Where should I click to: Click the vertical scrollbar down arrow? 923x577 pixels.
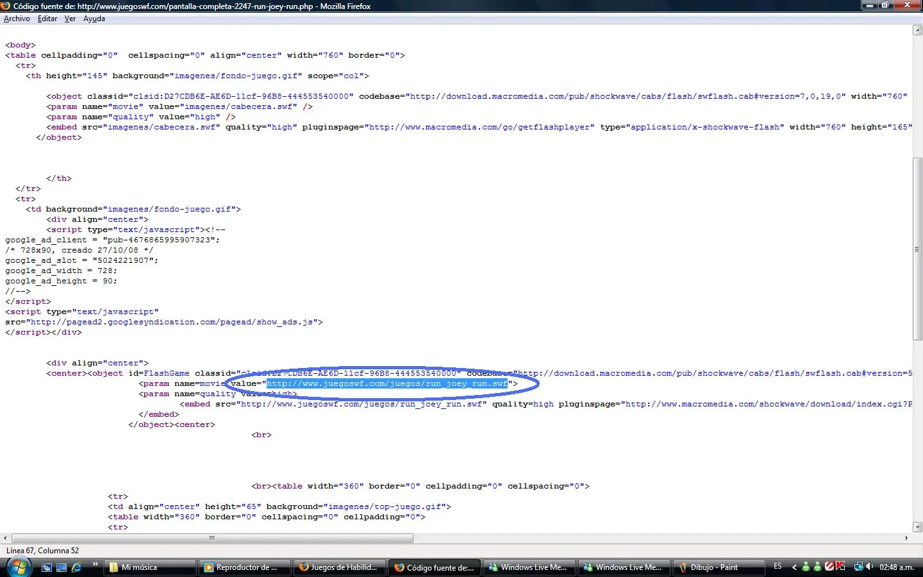point(917,527)
